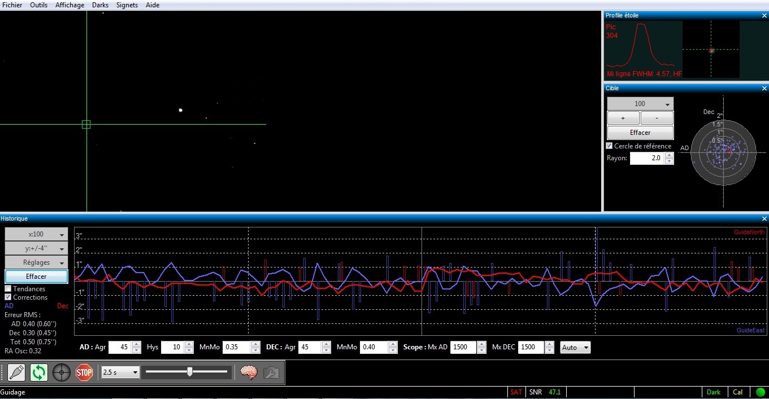Screen dimensions: 769x399
Task: Start looping exposures with green arrows icon
Action: [x=39, y=372]
